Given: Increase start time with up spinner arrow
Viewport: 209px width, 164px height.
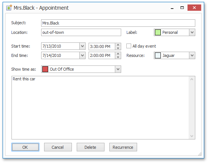Looking at the screenshot, I should (x=118, y=45).
